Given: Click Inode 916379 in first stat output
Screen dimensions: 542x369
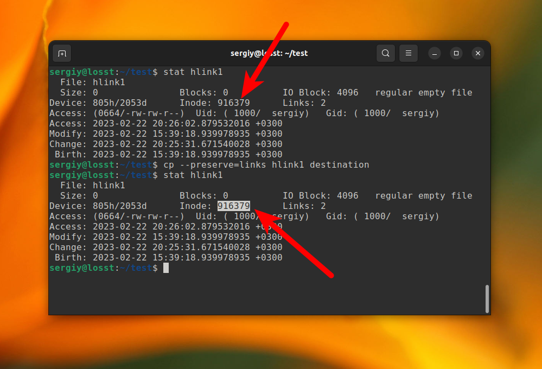Looking at the screenshot, I should tap(233, 103).
